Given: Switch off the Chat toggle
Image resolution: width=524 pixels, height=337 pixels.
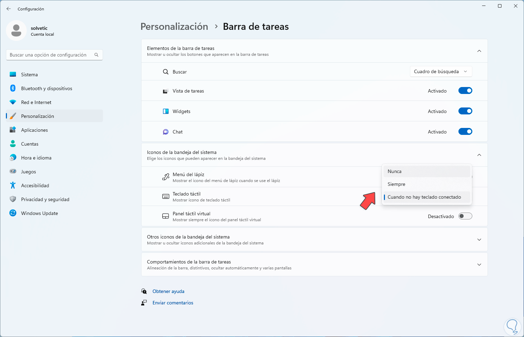Looking at the screenshot, I should tap(465, 132).
